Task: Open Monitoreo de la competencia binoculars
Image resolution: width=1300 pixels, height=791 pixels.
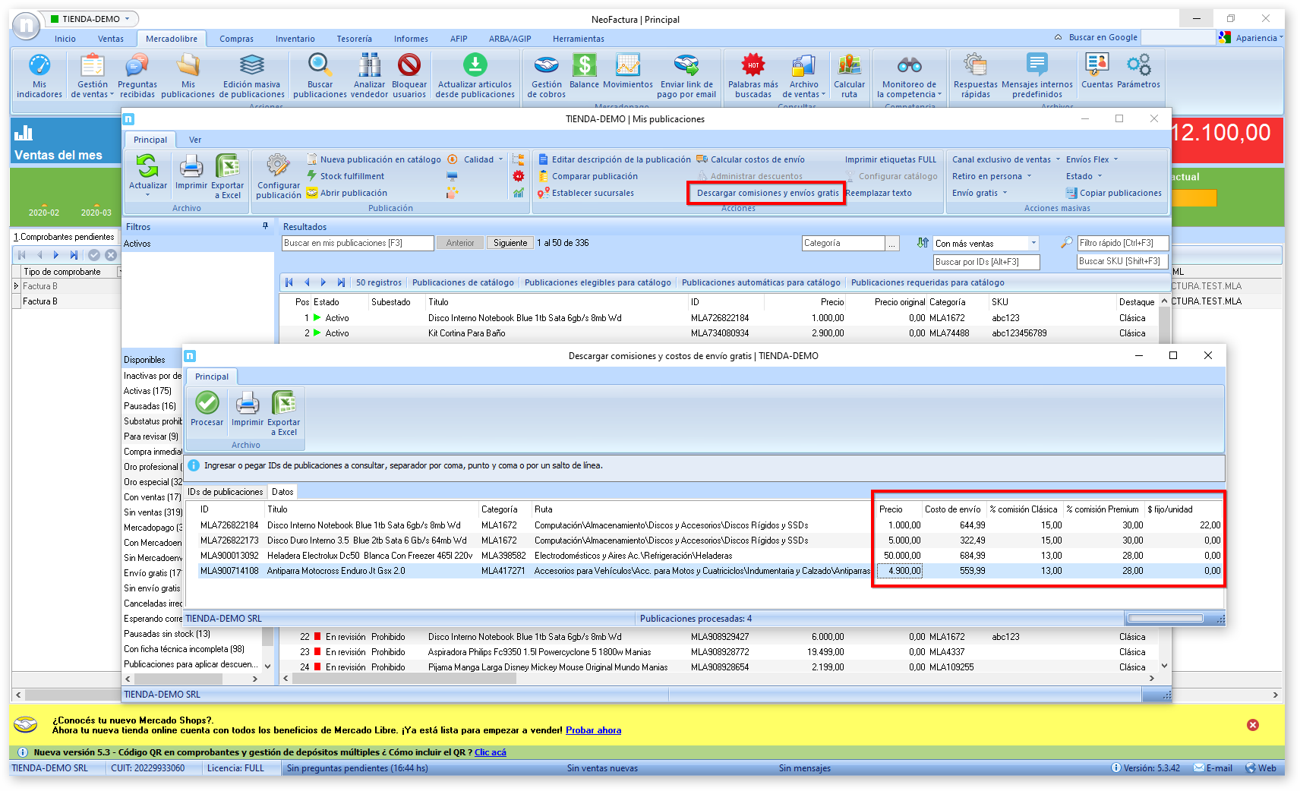Action: [x=909, y=66]
